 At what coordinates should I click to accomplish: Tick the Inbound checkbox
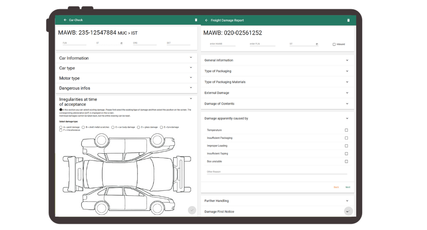(x=334, y=44)
